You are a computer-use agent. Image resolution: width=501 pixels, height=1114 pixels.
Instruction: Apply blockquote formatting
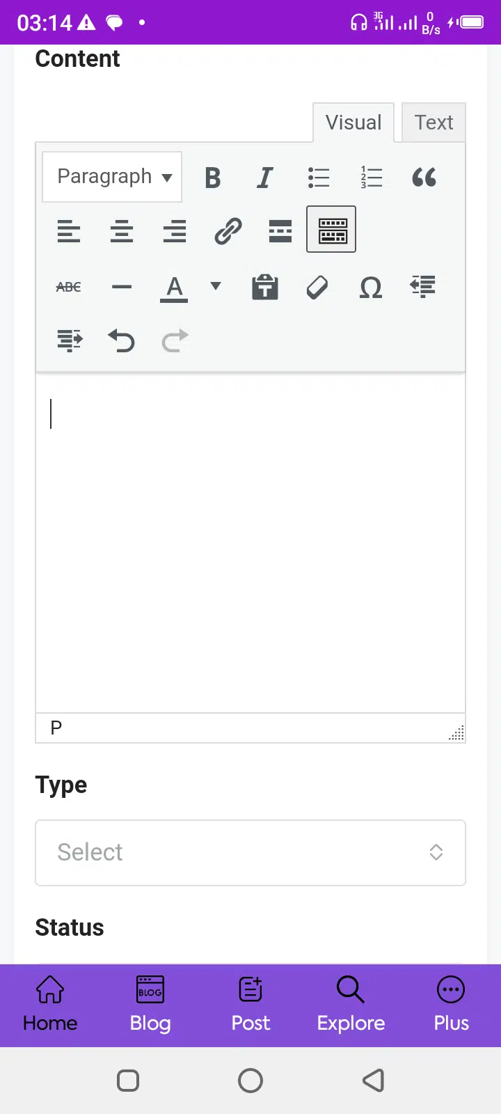(x=424, y=178)
